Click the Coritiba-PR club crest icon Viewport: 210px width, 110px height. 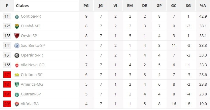17,17
